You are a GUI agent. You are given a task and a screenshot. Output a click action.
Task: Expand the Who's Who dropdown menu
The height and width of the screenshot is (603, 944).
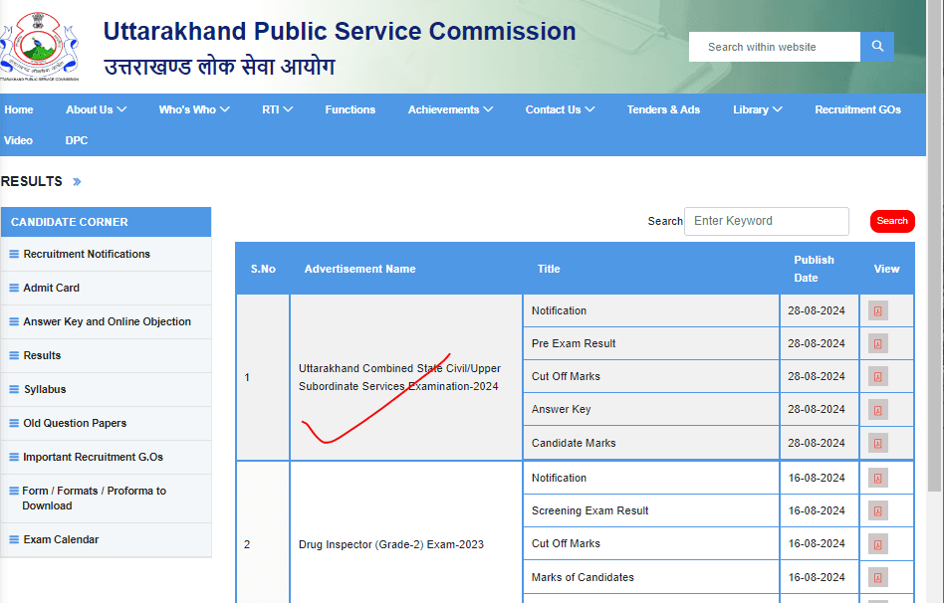[194, 109]
